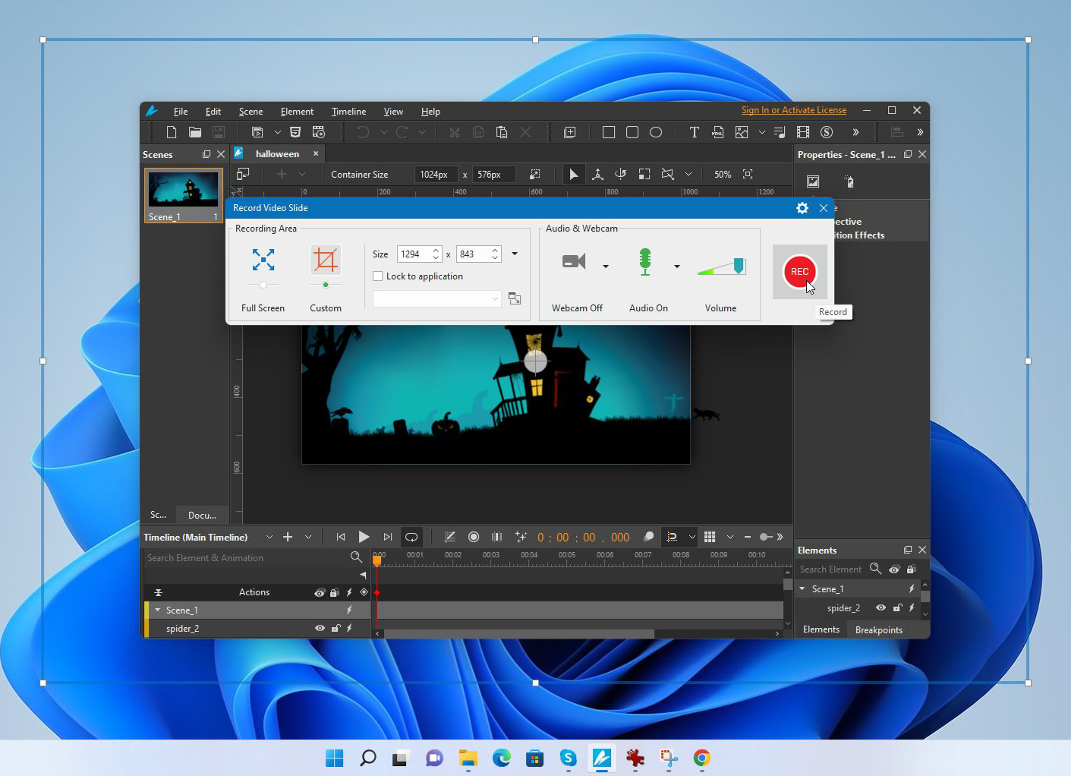Open the File menu
This screenshot has height=776, width=1071.
point(181,112)
